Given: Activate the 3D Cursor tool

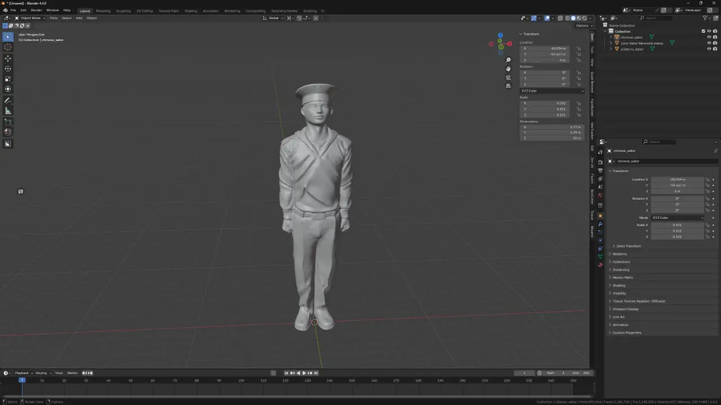Looking at the screenshot, I should pyautogui.click(x=8, y=47).
